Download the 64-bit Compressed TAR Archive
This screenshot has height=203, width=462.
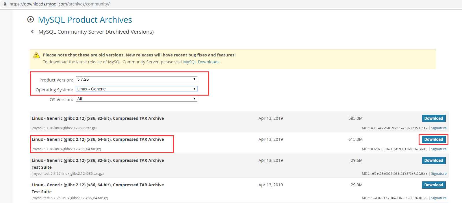[433, 139]
